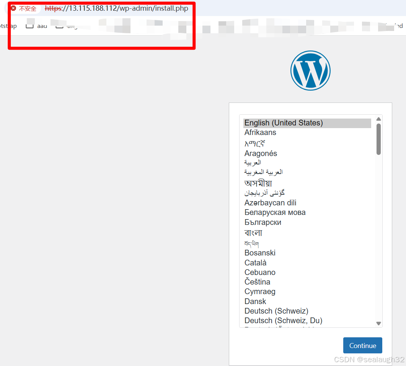406x366 pixels.
Task: Click the WordPress logo
Action: click(x=310, y=70)
